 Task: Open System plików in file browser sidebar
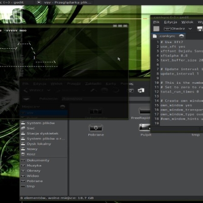click(x=41, y=123)
